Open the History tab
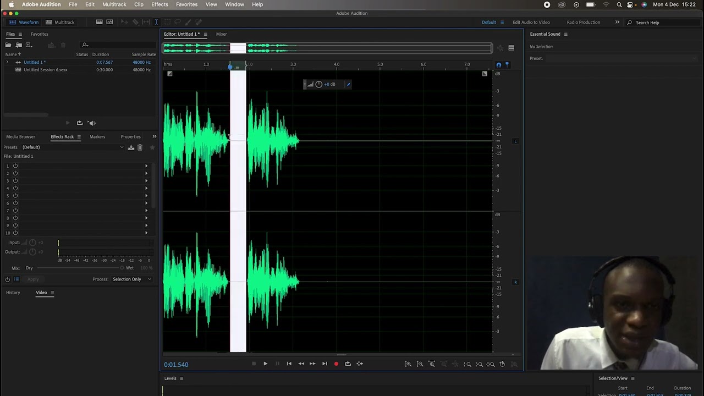 coord(13,293)
